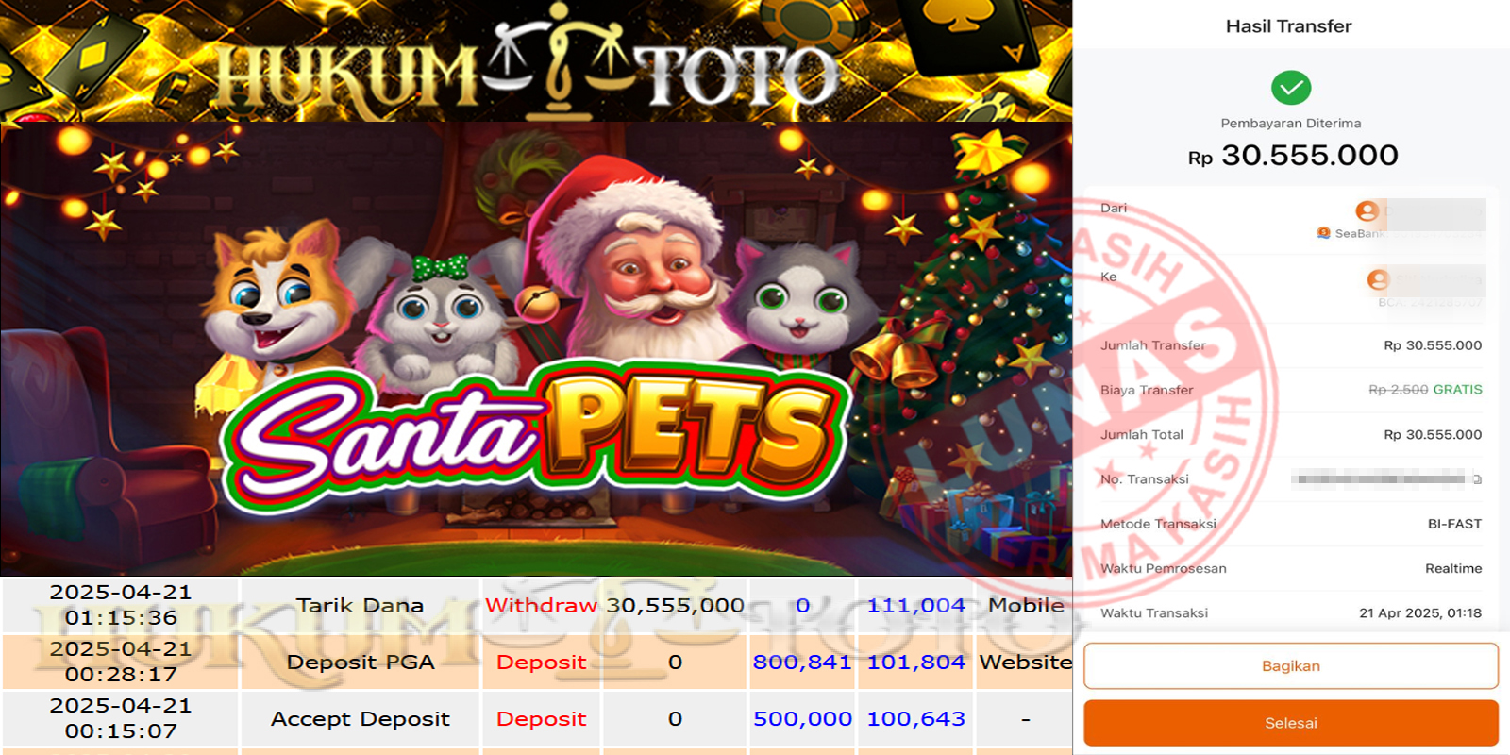Click the BI-FAST transaction method value
This screenshot has height=755, width=1510.
pos(1454,524)
